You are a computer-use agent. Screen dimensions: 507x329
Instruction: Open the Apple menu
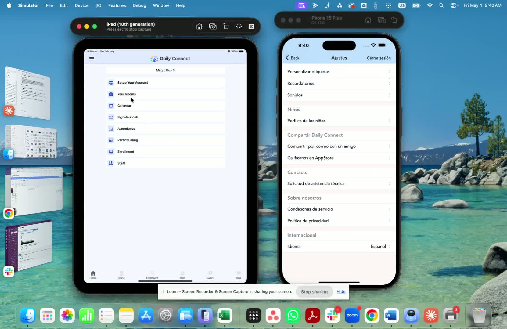(x=9, y=5)
